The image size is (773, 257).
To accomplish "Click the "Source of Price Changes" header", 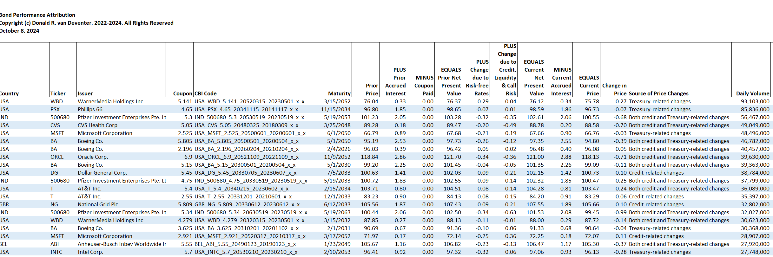I will [659, 93].
